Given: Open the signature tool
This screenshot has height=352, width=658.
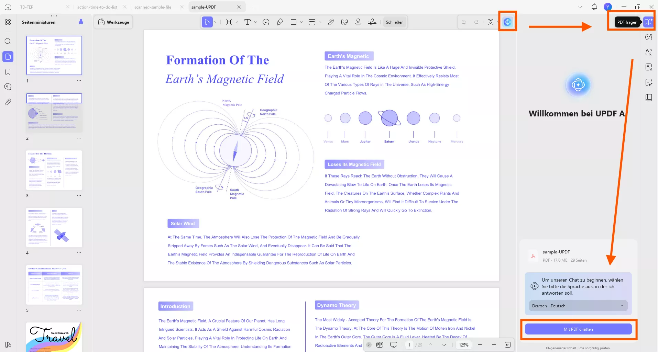Looking at the screenshot, I should point(372,22).
